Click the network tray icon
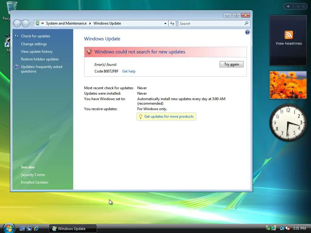Screen dimensions: 311x233 point(282,228)
